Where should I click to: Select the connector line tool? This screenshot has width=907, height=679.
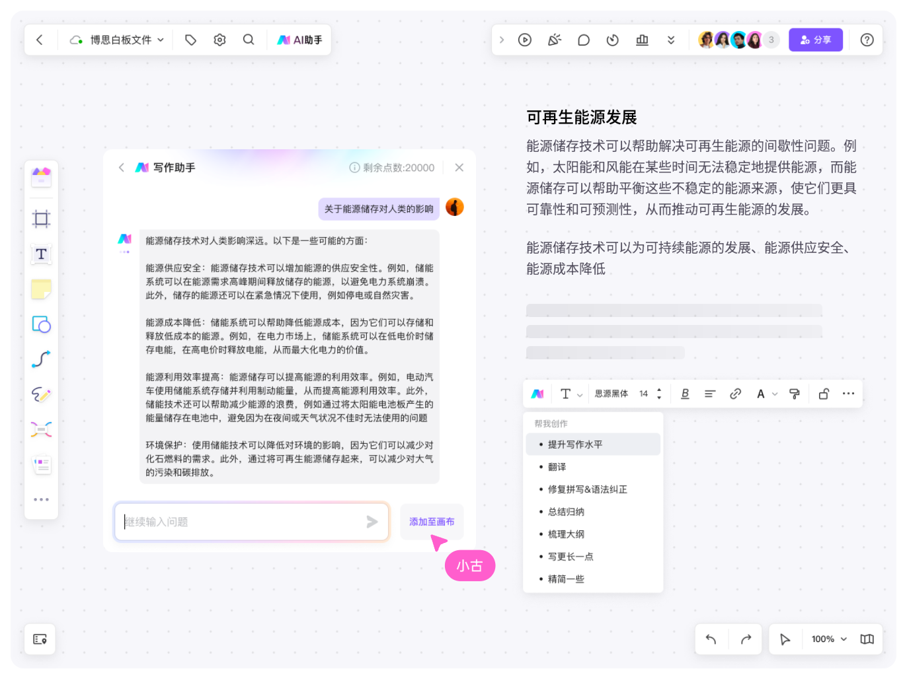click(x=41, y=359)
